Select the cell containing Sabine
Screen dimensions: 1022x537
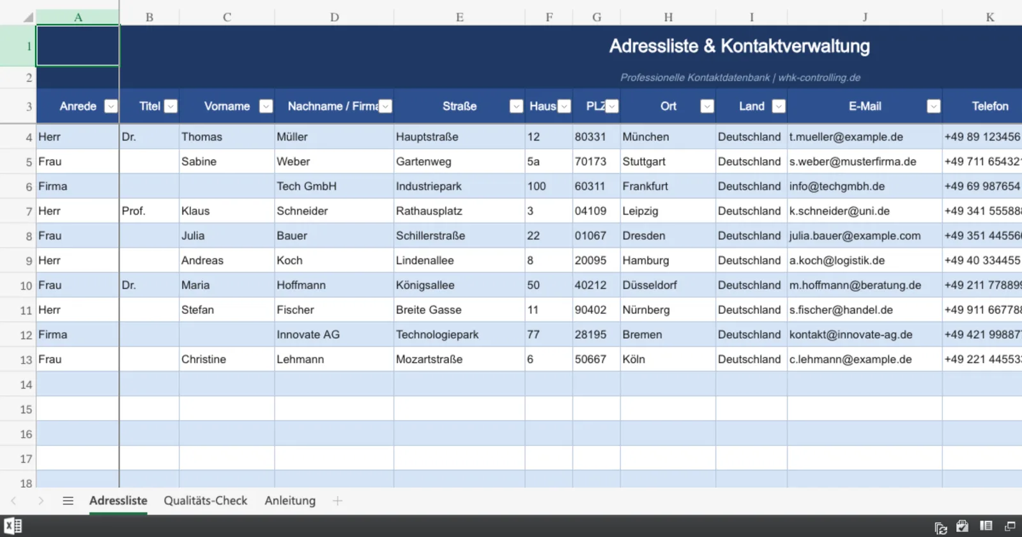click(227, 162)
